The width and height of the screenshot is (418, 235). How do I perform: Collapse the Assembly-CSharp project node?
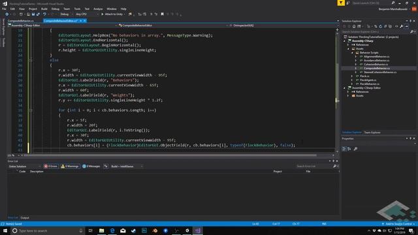point(345,41)
